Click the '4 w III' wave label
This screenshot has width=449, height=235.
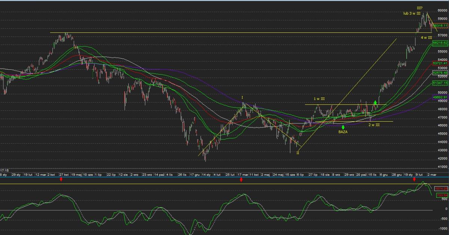[x=427, y=38]
